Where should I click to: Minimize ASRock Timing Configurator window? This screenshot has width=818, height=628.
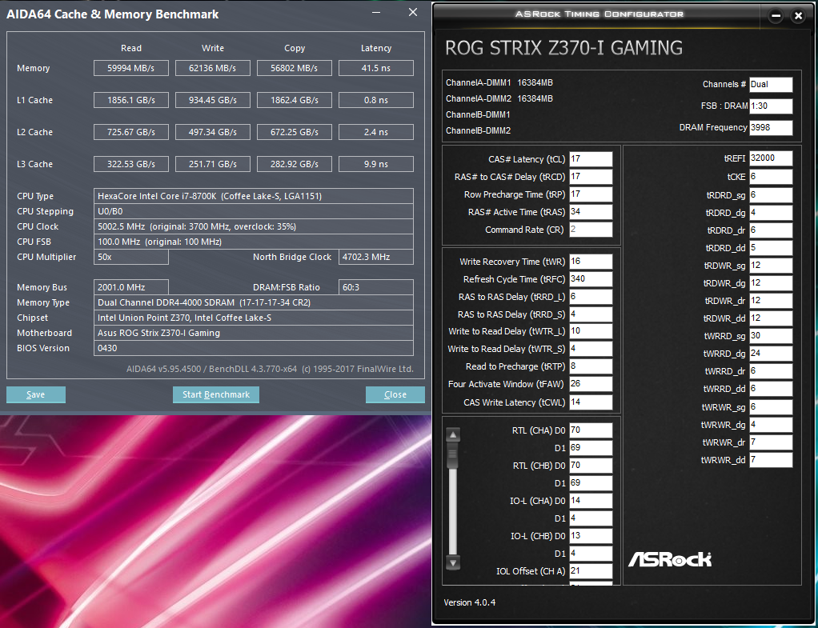pos(776,16)
